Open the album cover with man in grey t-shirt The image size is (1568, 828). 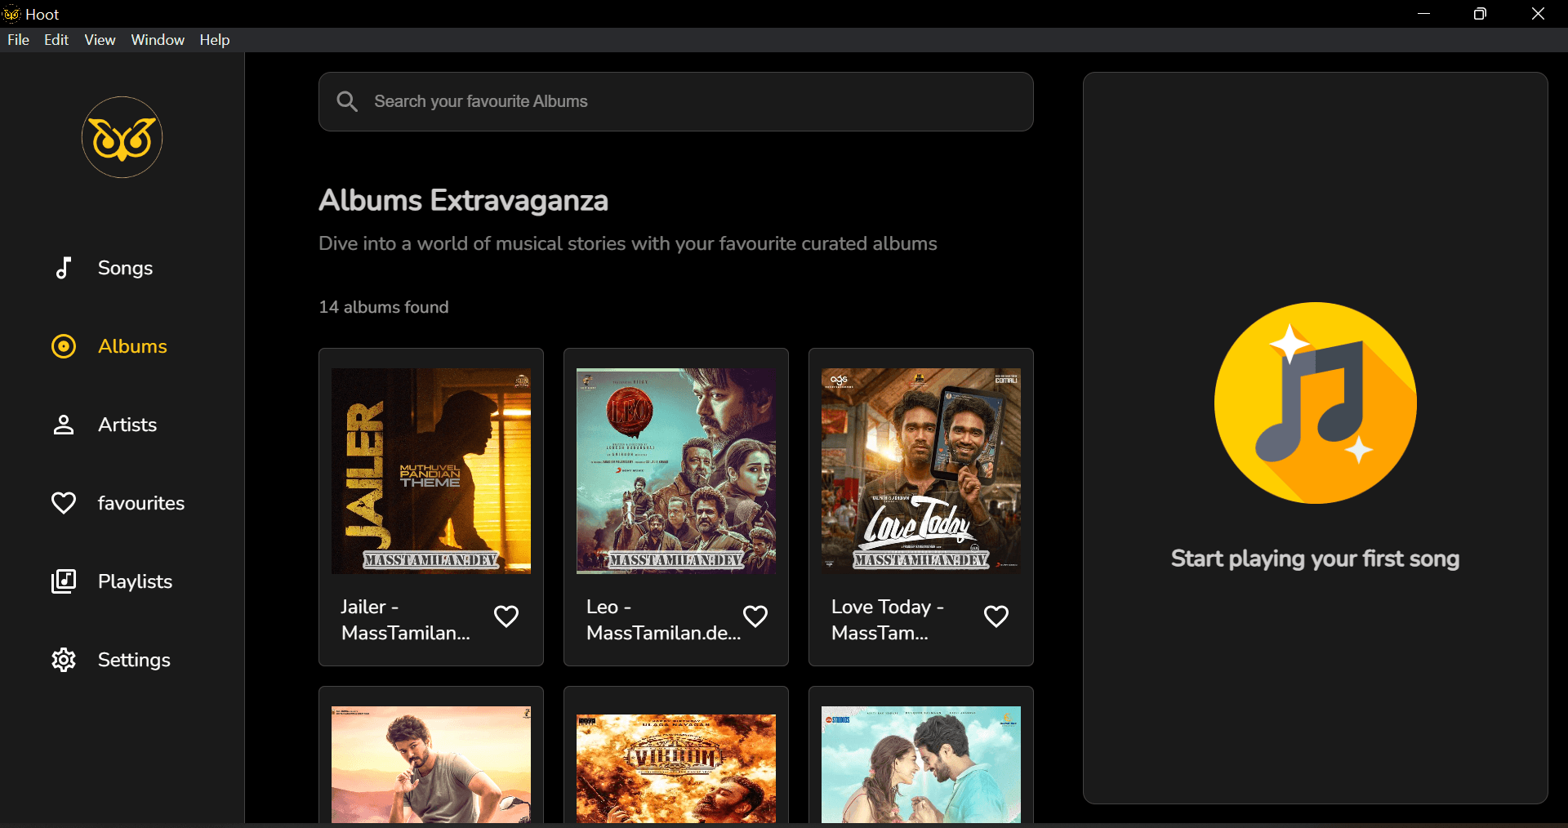[431, 764]
